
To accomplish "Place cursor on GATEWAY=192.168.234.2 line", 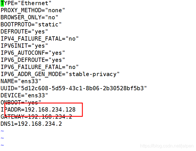I will [x=36, y=117].
